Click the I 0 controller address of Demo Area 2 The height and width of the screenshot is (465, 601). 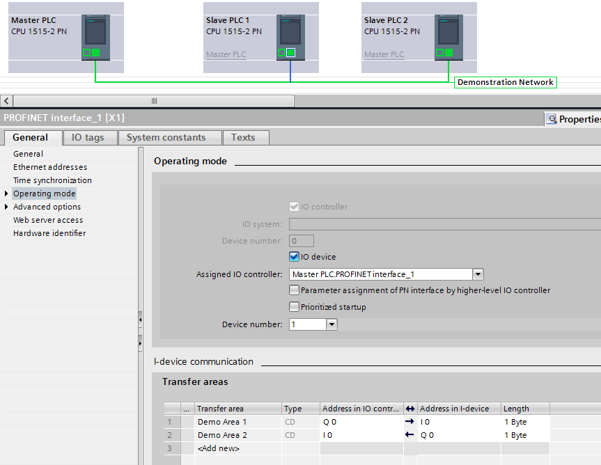click(x=361, y=435)
